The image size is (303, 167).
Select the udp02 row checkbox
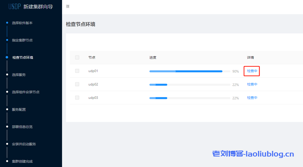pos(77,84)
